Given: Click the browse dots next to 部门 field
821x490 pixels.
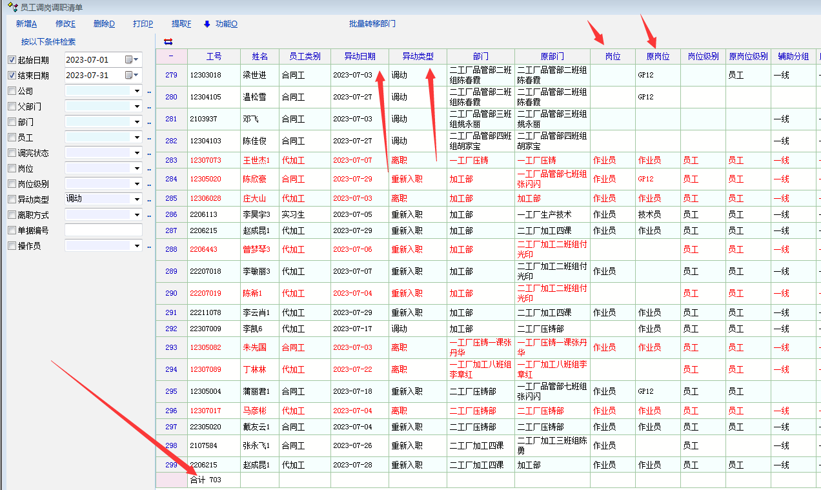Looking at the screenshot, I should [x=148, y=123].
